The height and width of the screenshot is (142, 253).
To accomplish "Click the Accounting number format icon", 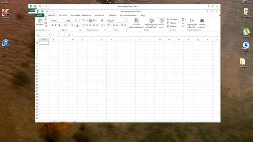I will coord(109,25).
